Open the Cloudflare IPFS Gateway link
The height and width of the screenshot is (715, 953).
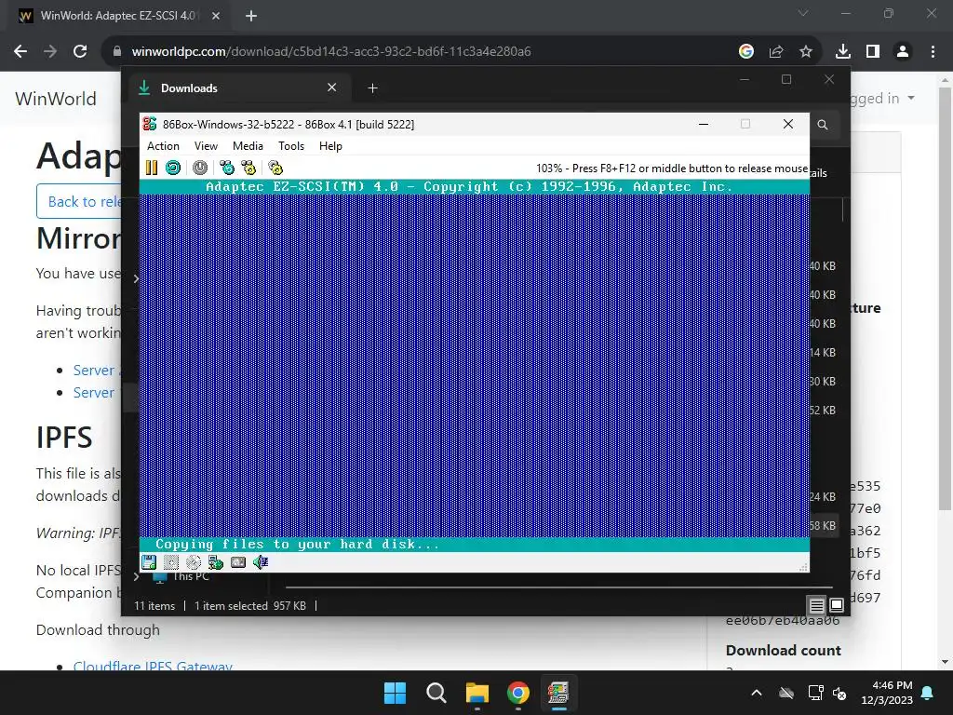click(153, 666)
